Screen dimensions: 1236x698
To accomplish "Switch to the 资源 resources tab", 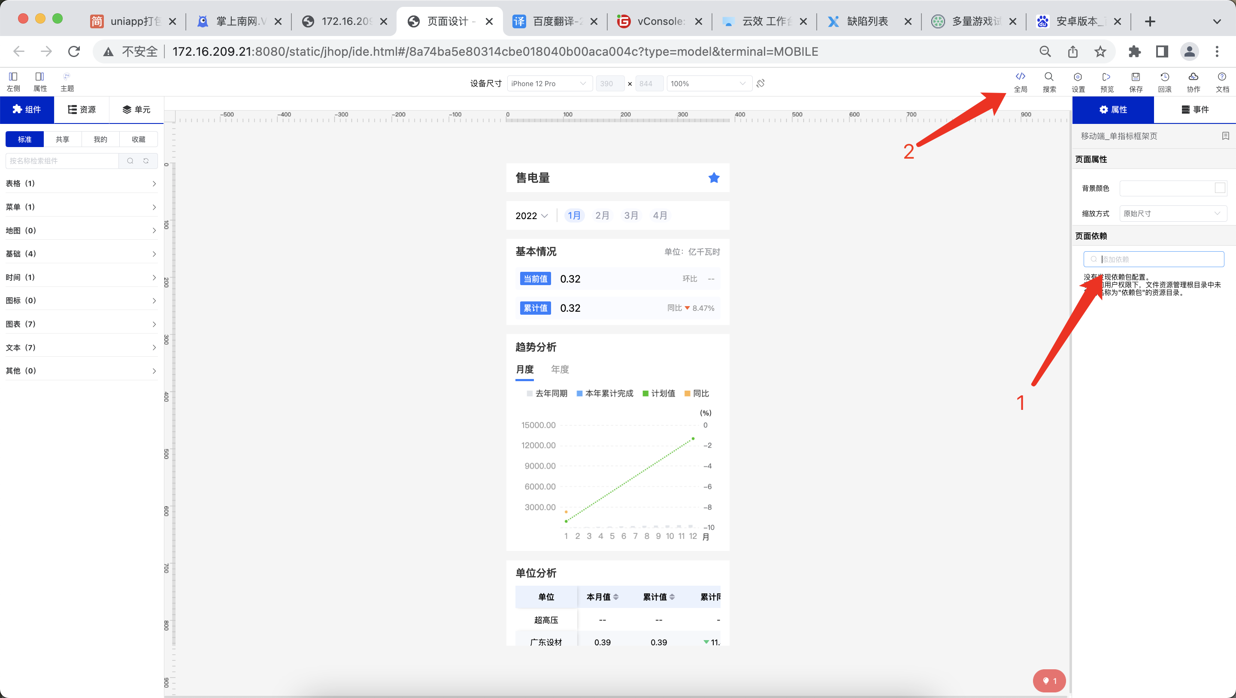I will (x=82, y=109).
